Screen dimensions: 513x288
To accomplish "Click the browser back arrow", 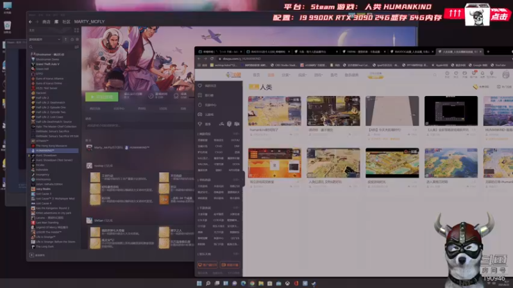I will tap(199, 59).
